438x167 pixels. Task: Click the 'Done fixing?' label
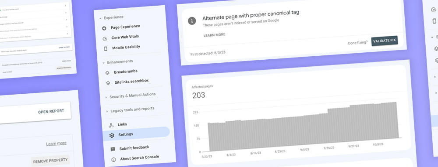pos(357,43)
